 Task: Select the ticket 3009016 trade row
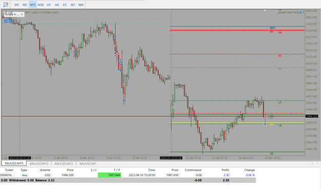tap(128, 175)
